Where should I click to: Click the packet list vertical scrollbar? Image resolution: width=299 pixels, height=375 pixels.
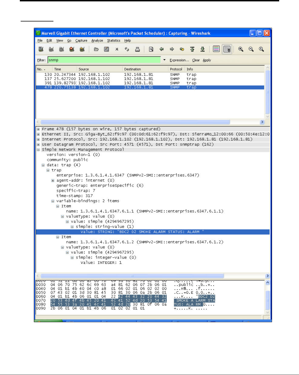point(268,92)
